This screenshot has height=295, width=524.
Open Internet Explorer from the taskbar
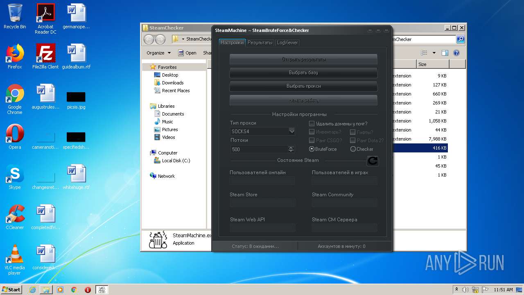pos(32,290)
